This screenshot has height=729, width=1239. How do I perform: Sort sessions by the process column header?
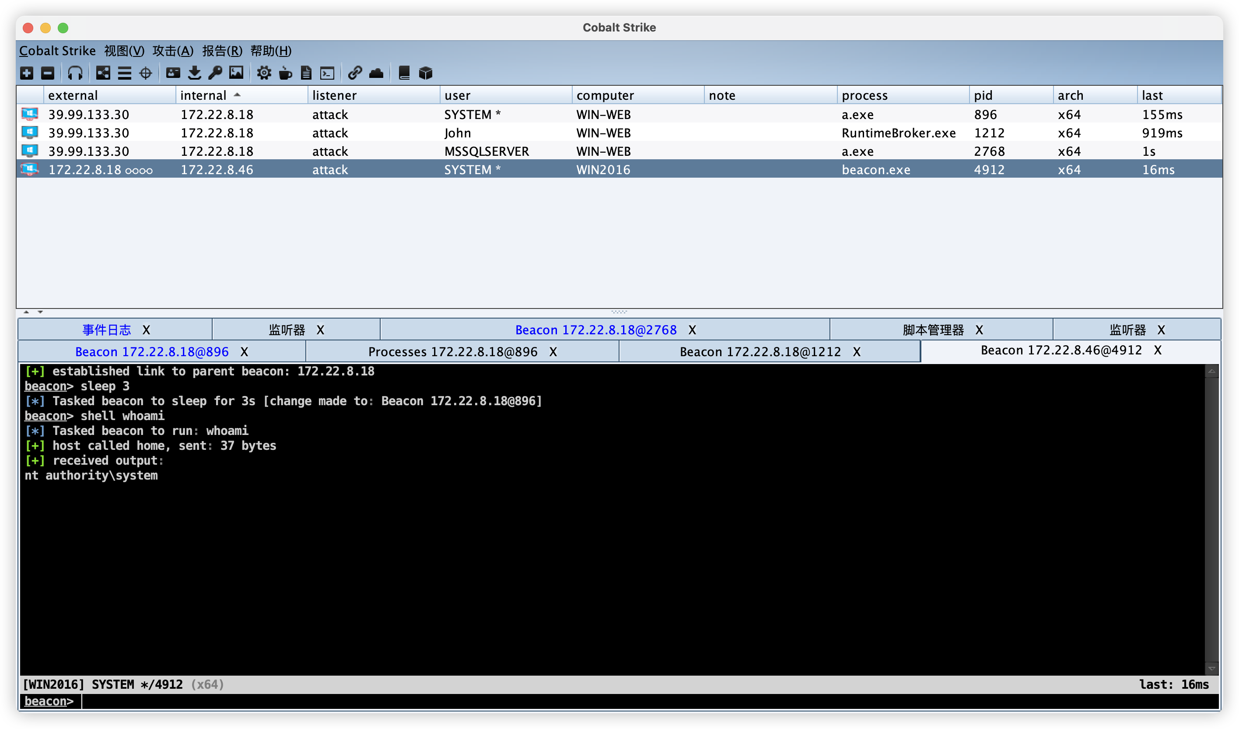[903, 95]
